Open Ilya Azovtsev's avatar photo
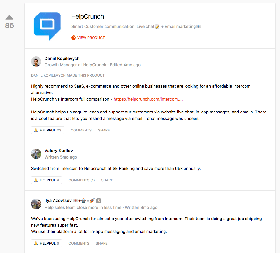This screenshot has width=280, height=253. 36,204
